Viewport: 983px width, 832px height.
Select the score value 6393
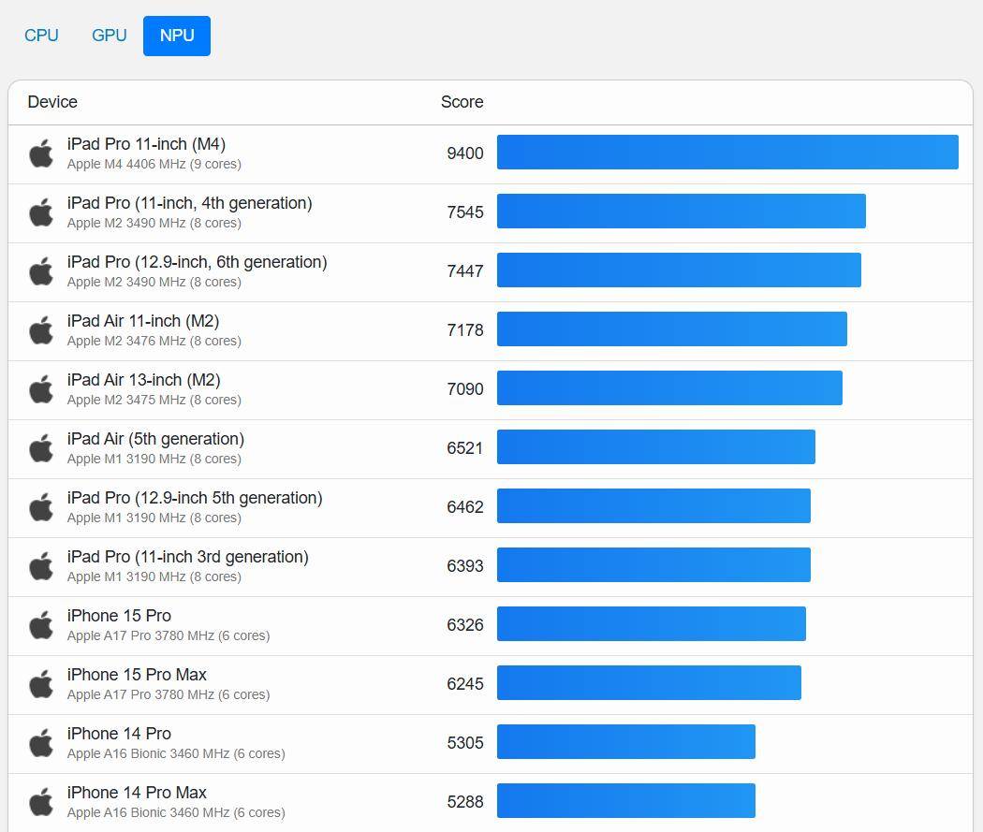[465, 565]
